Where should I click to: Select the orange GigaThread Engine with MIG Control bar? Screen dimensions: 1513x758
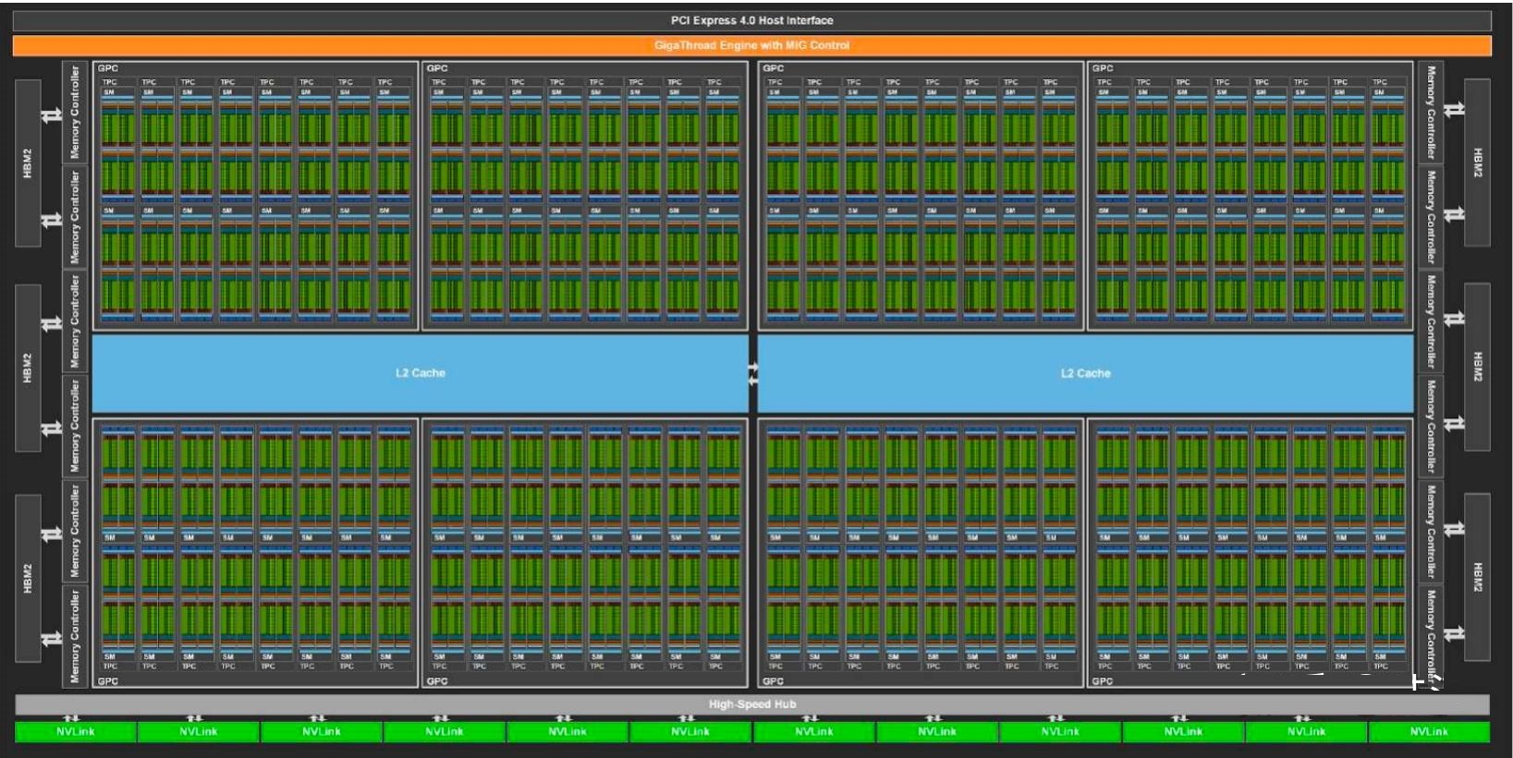(751, 45)
